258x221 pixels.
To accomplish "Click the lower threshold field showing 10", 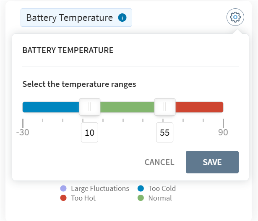I will point(89,133).
